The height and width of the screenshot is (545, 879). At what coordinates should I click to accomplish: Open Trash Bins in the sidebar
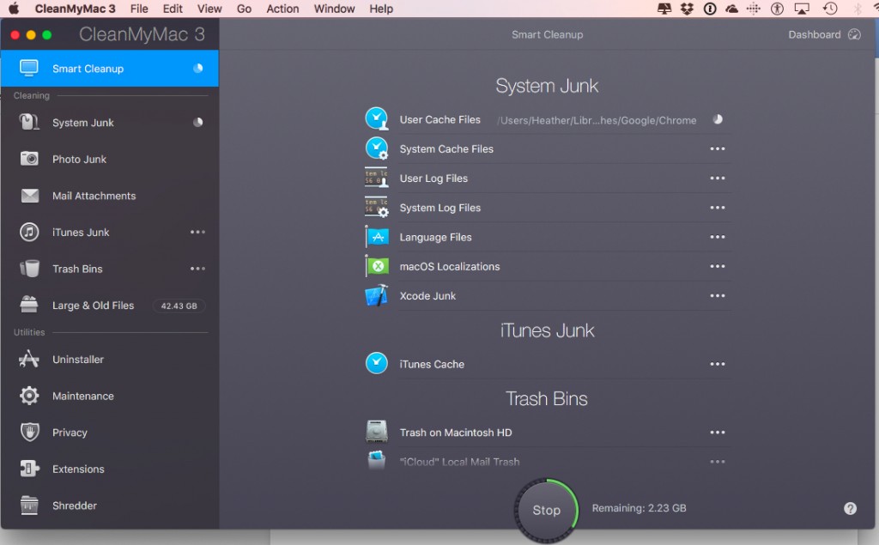pos(109,269)
